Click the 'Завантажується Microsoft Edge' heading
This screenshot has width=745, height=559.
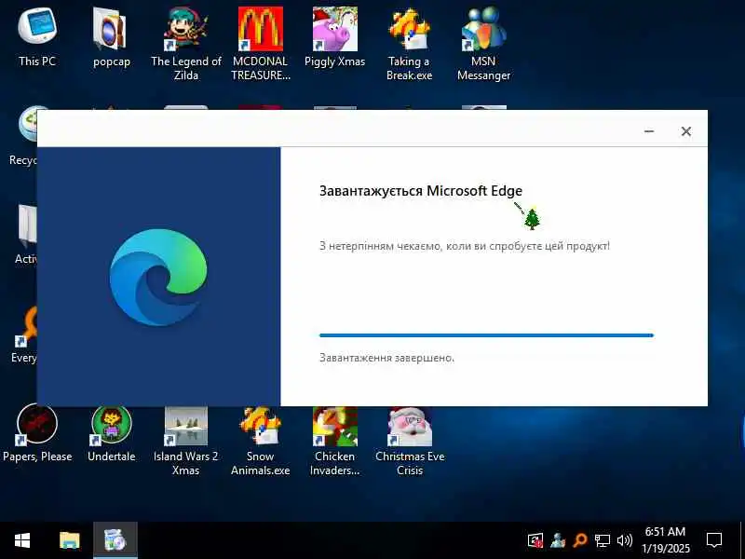pyautogui.click(x=421, y=191)
